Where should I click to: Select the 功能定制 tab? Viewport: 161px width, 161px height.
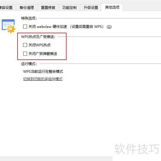pos(70,7)
